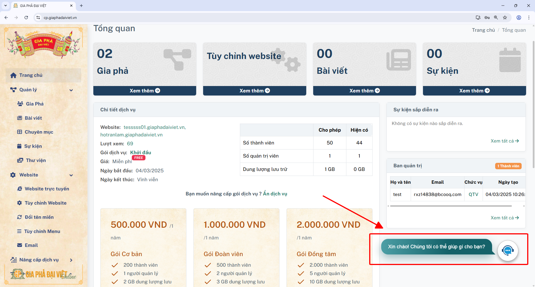Collapse the Website sidebar section
Screen dimensions: 535x287
pyautogui.click(x=71, y=175)
